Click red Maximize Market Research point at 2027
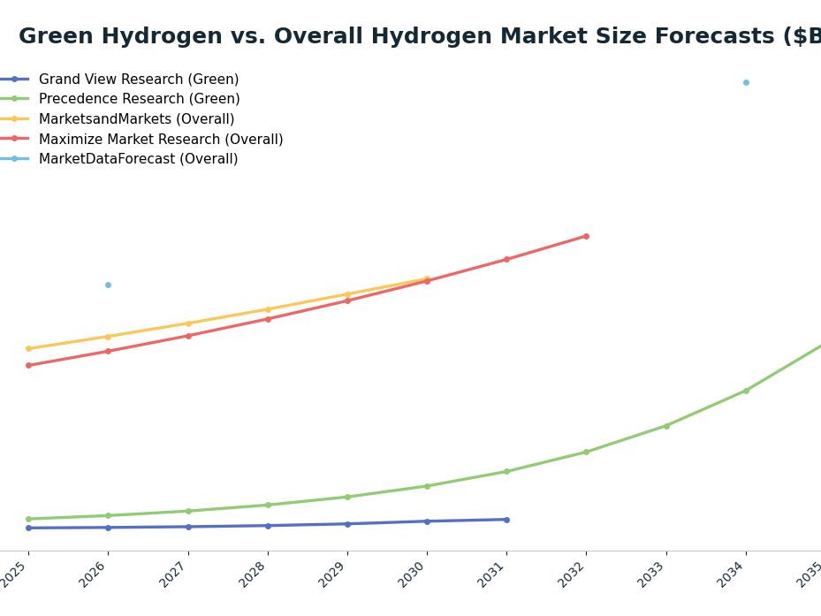This screenshot has height=616, width=821. coord(188,336)
